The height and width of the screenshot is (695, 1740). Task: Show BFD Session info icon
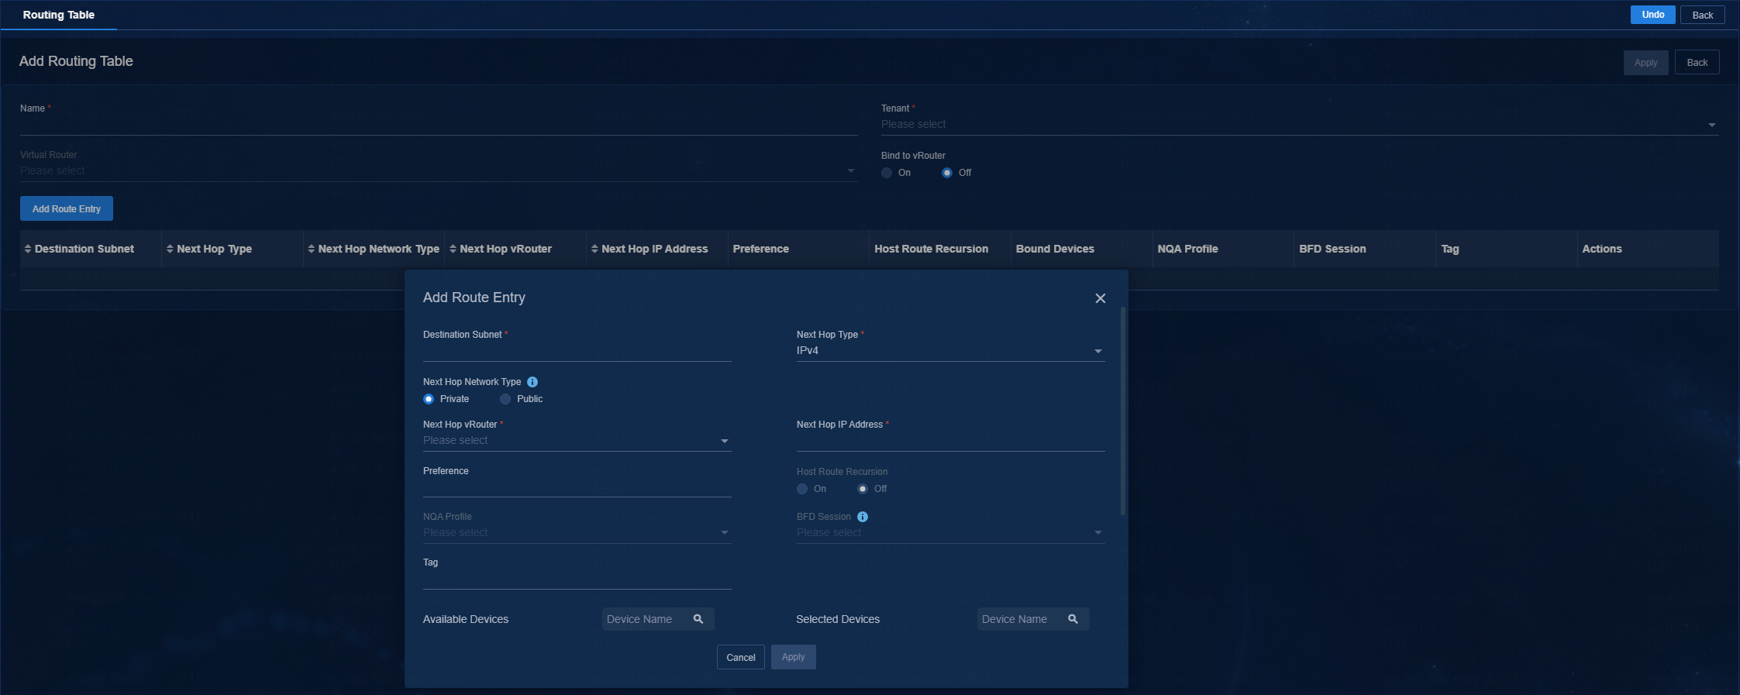tap(863, 517)
